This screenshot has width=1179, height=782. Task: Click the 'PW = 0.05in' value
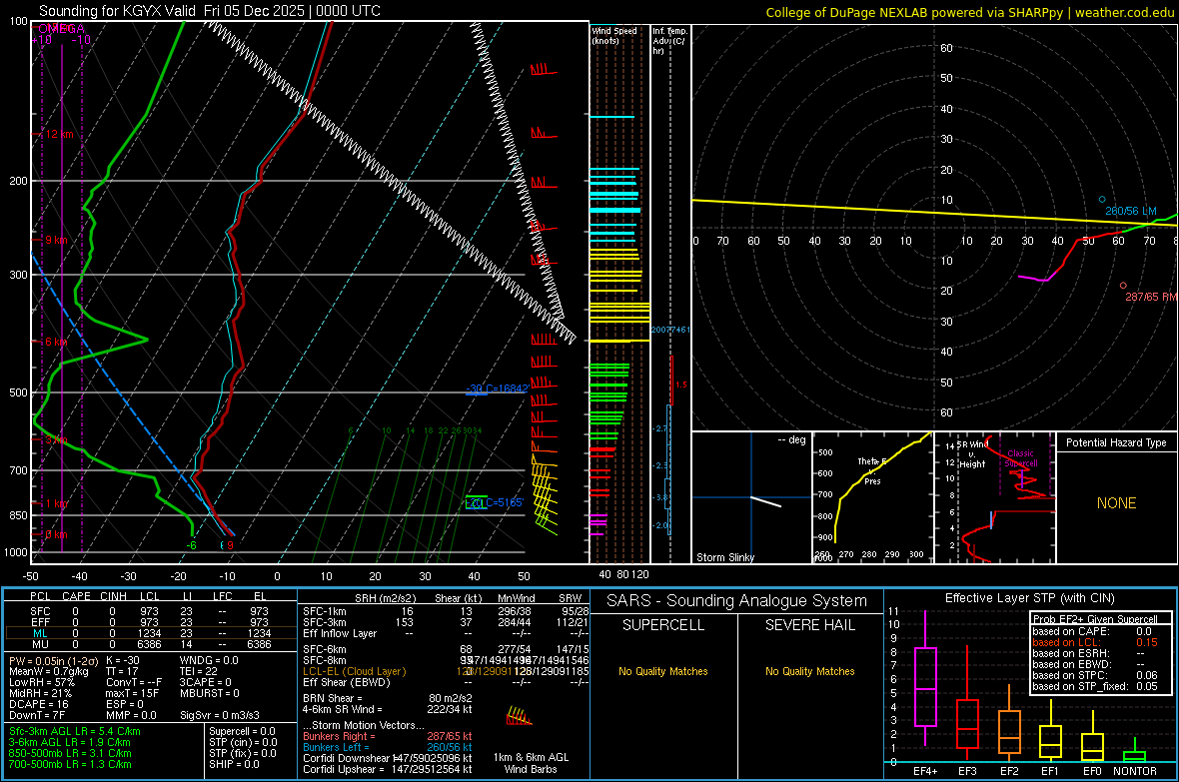[x=54, y=660]
